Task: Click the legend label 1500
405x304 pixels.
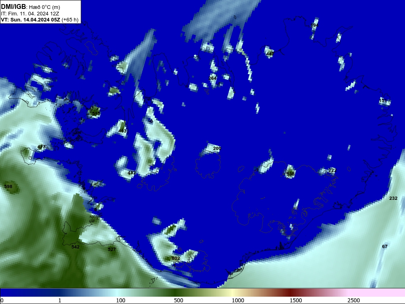Action: point(296,300)
